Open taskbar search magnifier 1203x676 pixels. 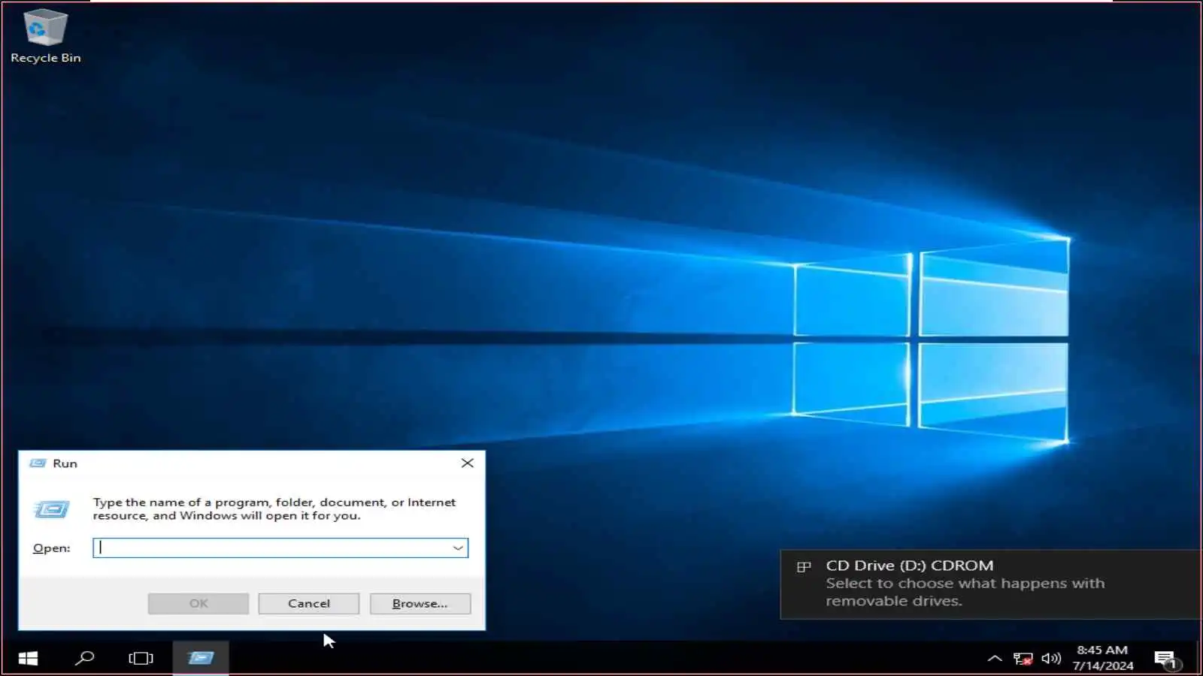[x=85, y=659]
